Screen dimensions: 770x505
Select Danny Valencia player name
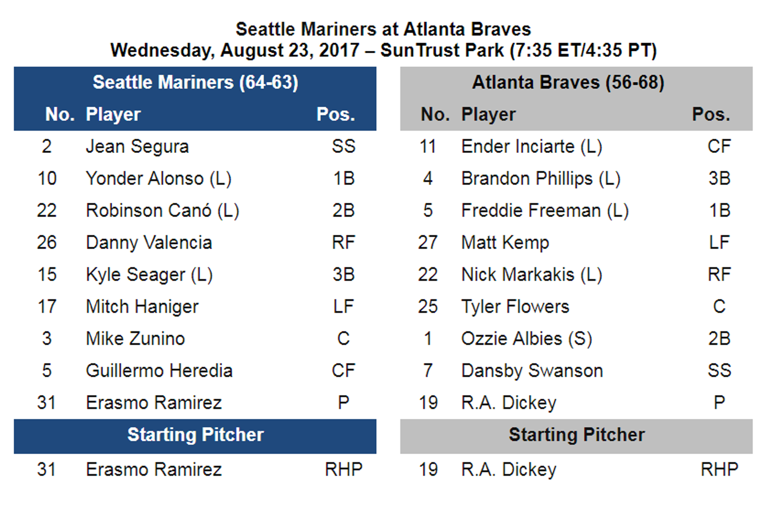pyautogui.click(x=149, y=243)
